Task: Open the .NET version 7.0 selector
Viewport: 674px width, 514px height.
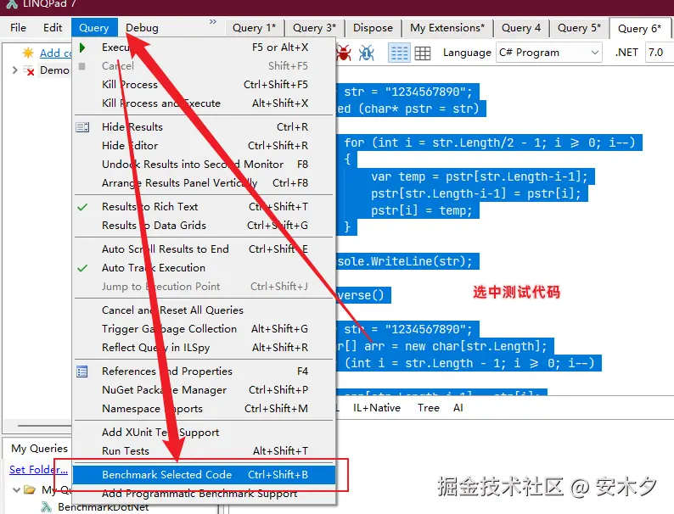Action: pyautogui.click(x=659, y=53)
